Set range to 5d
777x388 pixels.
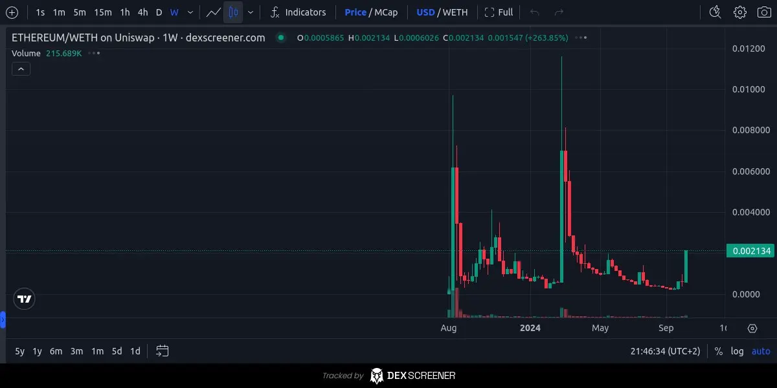coord(117,351)
